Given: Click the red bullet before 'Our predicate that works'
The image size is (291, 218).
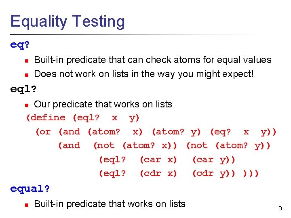Looking at the screenshot, I should tap(26, 105).
